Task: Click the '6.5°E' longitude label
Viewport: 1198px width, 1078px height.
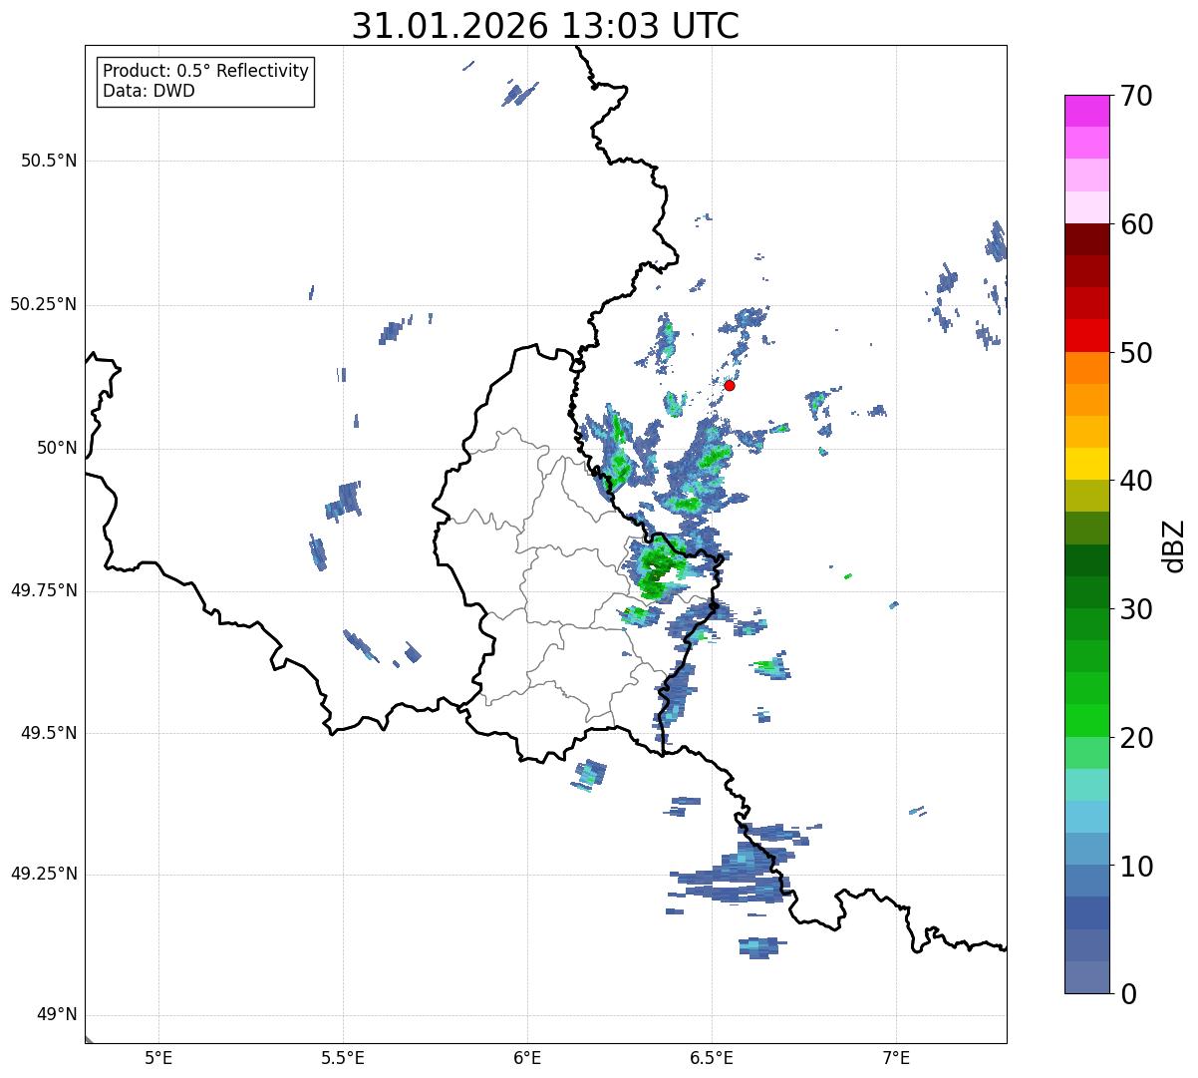Action: point(712,1058)
